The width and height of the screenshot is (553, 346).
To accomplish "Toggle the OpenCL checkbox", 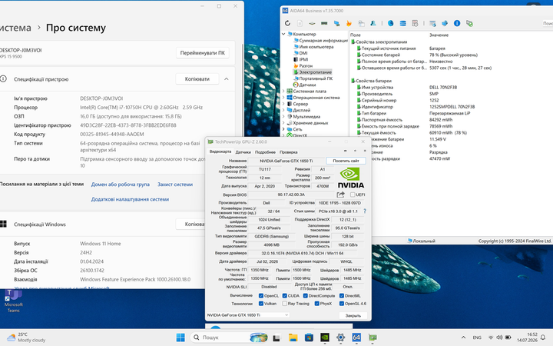I will tap(261, 295).
